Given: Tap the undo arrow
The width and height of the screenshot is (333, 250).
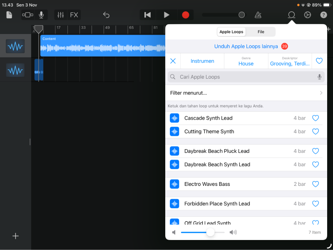Looking at the screenshot, I should [x=106, y=15].
